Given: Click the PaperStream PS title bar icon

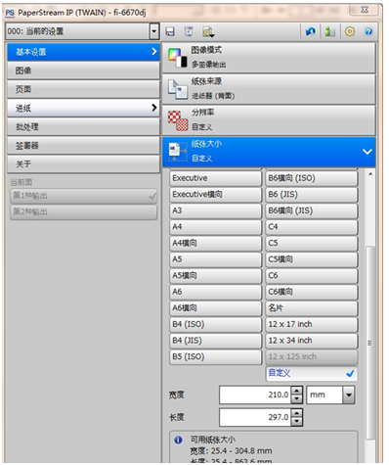Looking at the screenshot, I should point(10,13).
